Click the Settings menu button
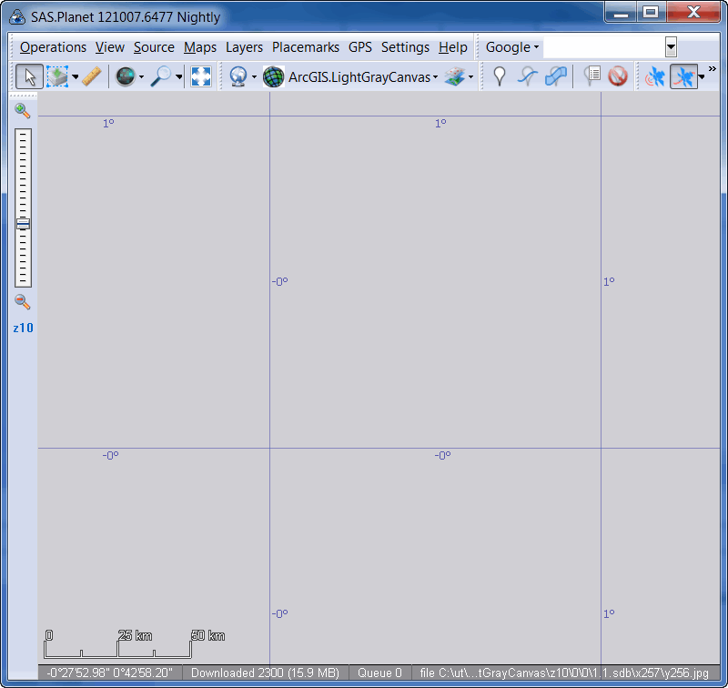Screen dimensions: 728x688 [405, 47]
